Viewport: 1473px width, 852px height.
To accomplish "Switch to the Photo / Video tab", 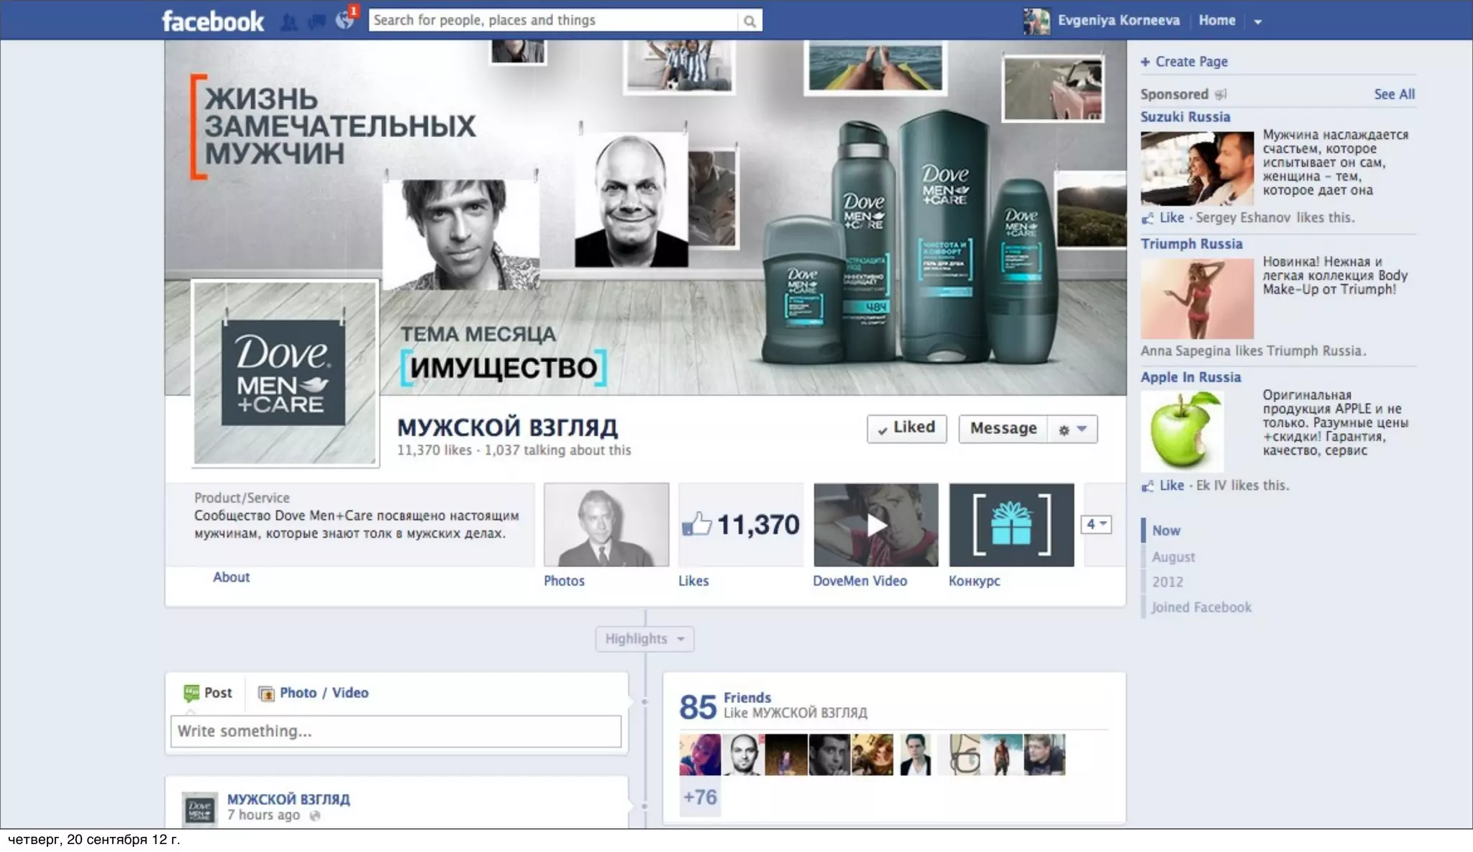I will [x=322, y=693].
